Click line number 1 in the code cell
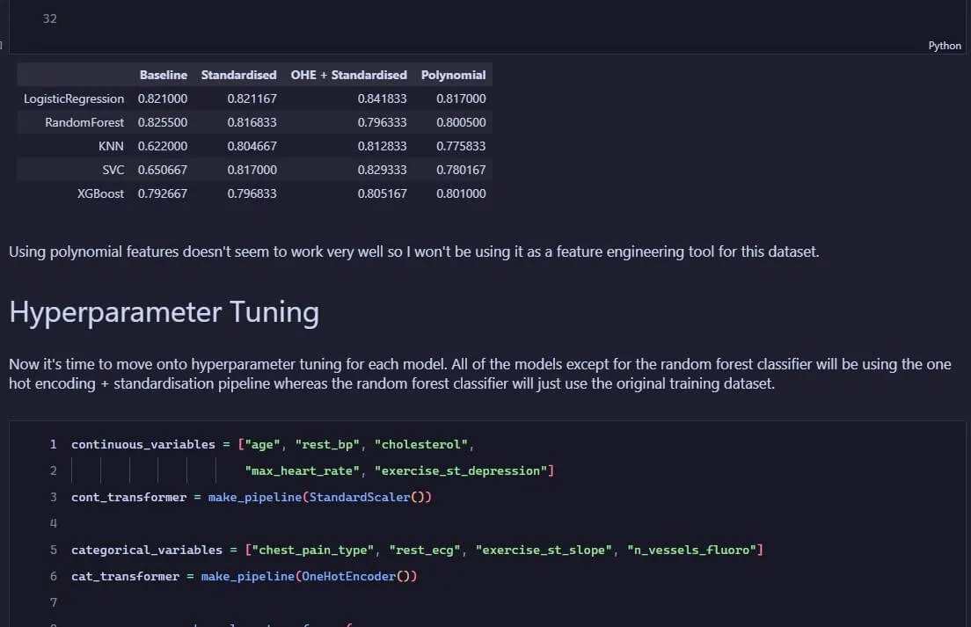Viewport: 971px width, 627px height. (x=53, y=444)
